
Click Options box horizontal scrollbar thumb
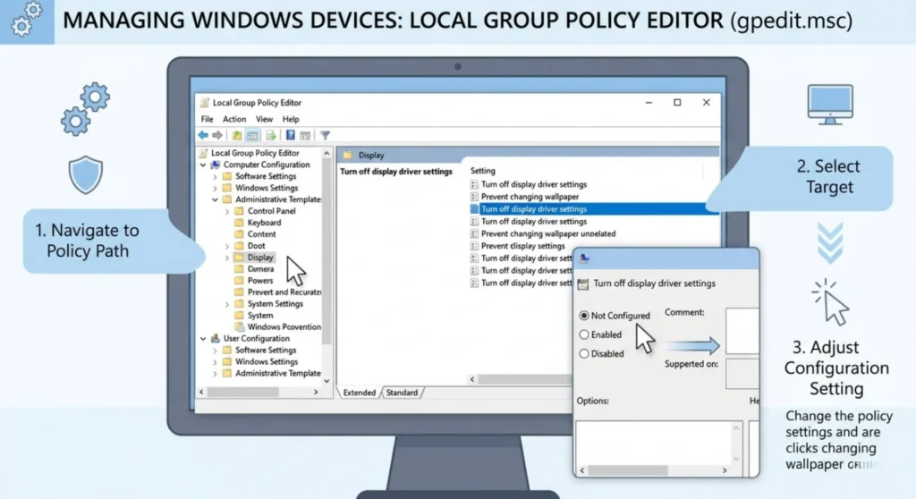coord(628,470)
